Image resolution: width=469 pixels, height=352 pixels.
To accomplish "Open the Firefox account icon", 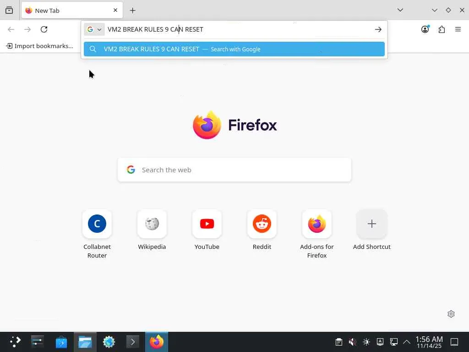I will tap(425, 29).
